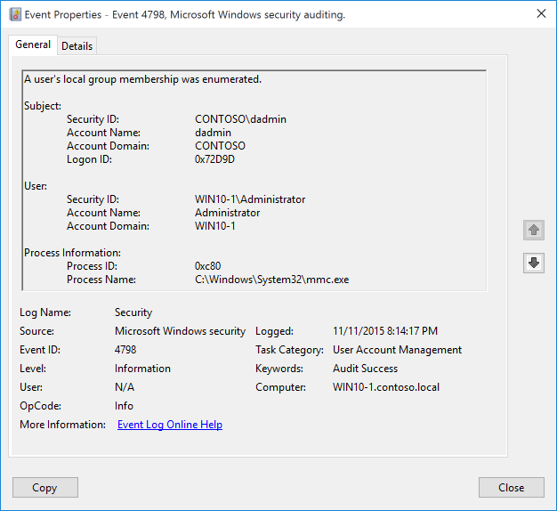Open the Event Log Online Help link
The image size is (557, 511).
coord(169,425)
